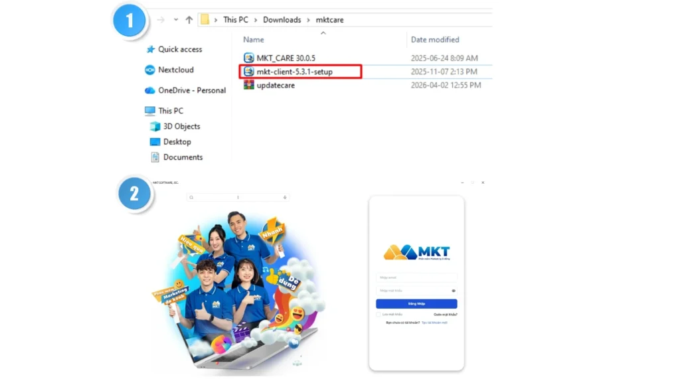Go up one folder with Up arrow

189,19
